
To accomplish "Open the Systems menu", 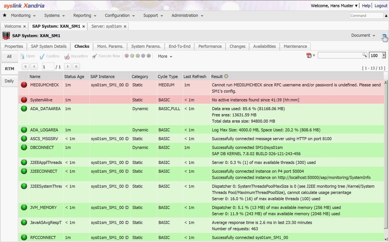I will [x=54, y=15].
